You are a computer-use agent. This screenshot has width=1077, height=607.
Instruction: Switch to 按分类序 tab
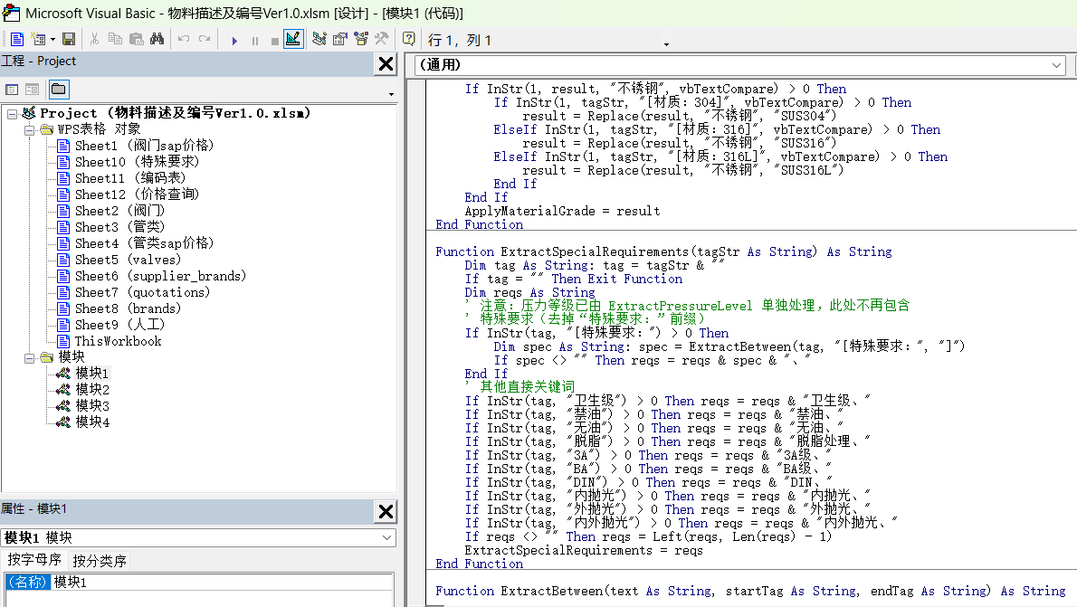pos(100,561)
